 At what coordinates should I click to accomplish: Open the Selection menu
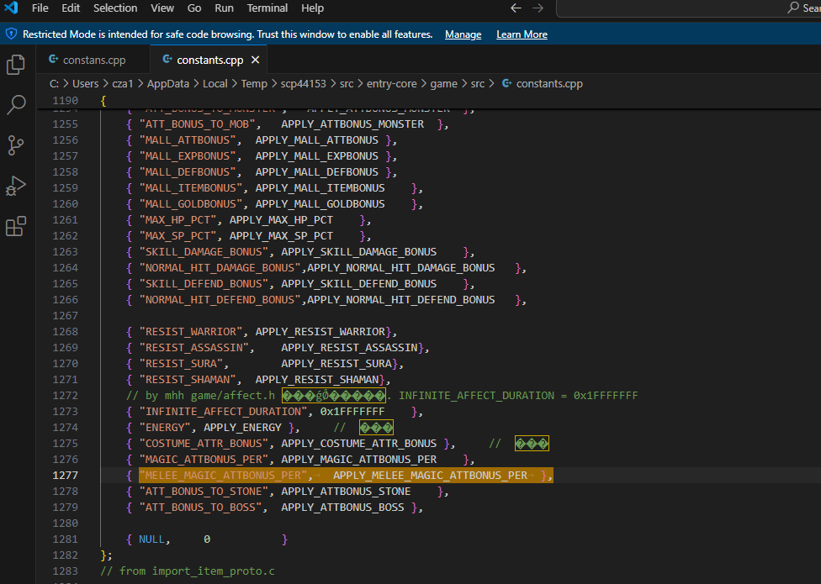tap(115, 8)
